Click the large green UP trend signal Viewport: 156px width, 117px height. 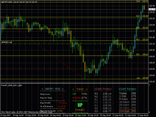tap(80, 105)
